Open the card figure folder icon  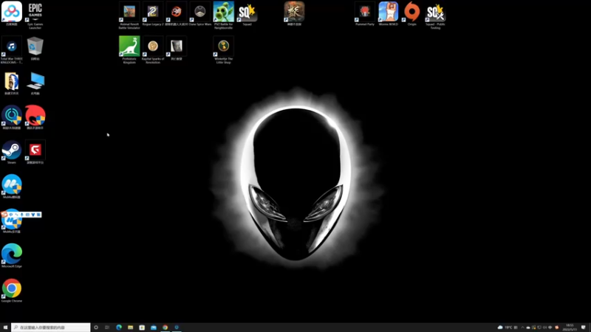(x=12, y=83)
